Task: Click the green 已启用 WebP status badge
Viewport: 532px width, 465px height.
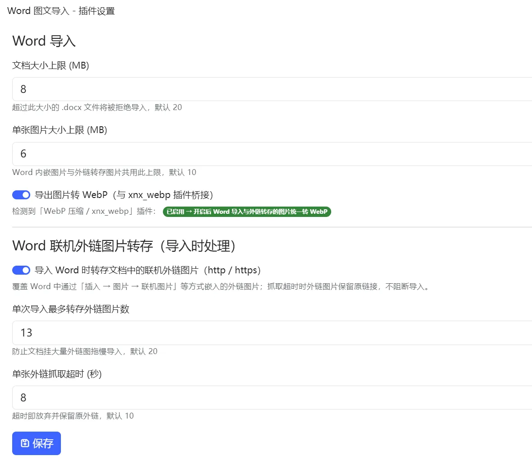Action: (x=247, y=212)
